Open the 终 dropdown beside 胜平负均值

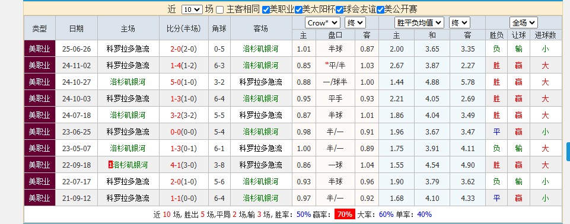point(460,23)
